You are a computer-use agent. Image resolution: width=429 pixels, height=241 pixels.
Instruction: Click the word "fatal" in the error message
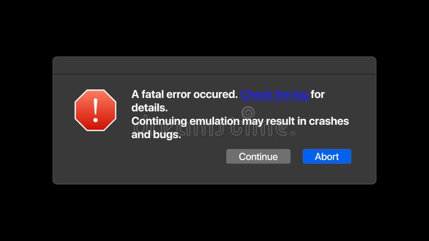pos(152,94)
